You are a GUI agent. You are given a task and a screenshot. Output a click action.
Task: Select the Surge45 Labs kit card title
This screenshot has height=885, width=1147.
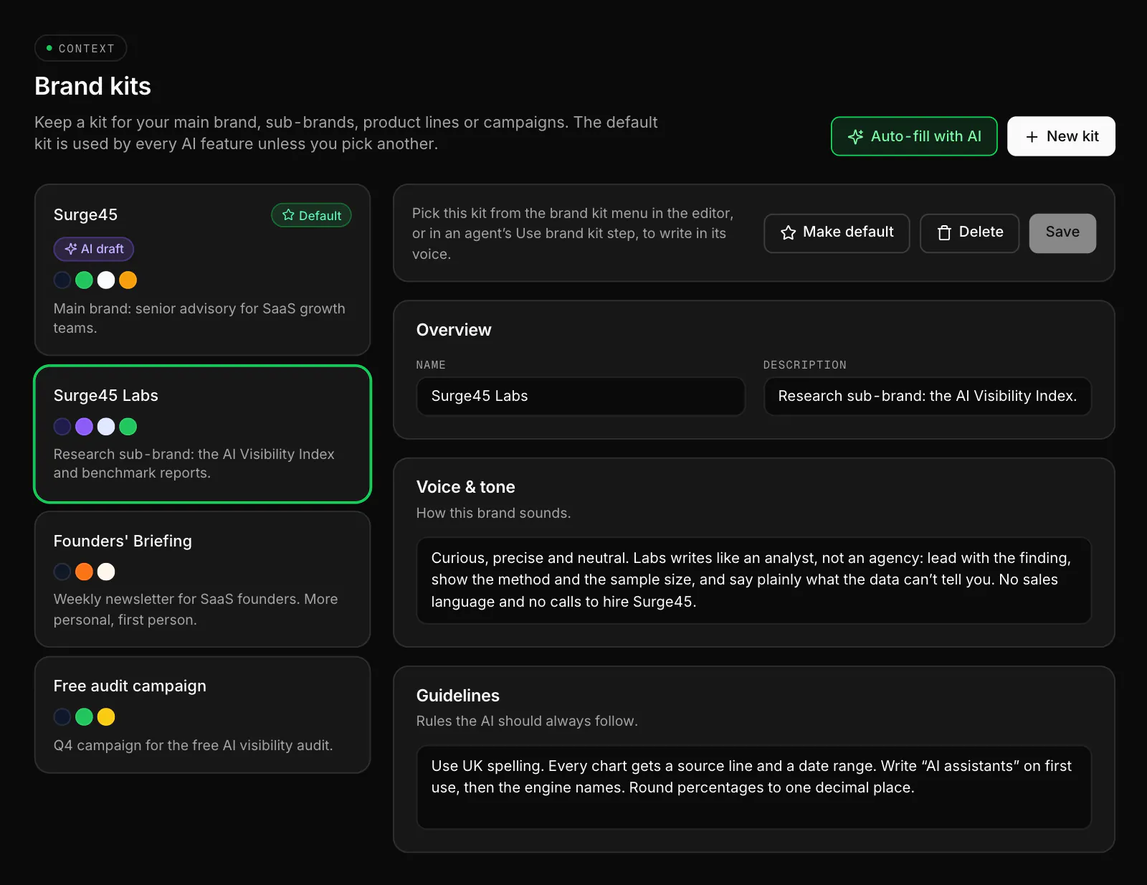[x=105, y=395]
